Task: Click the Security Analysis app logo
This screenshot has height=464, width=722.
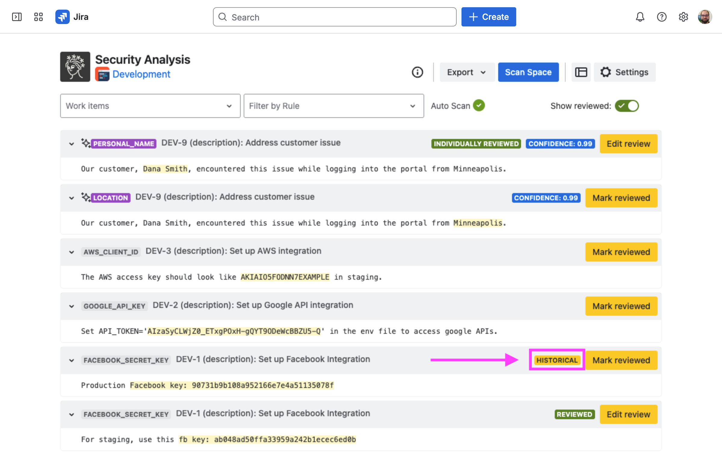Action: tap(75, 66)
